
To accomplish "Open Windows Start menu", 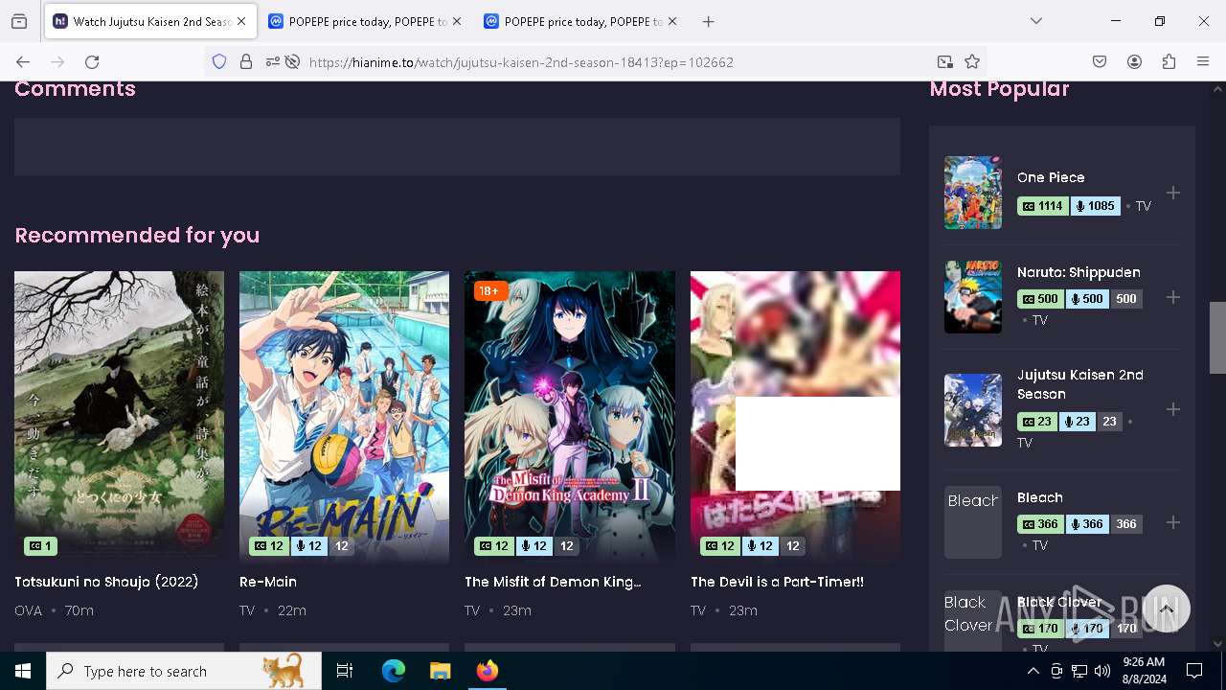I will [x=23, y=671].
